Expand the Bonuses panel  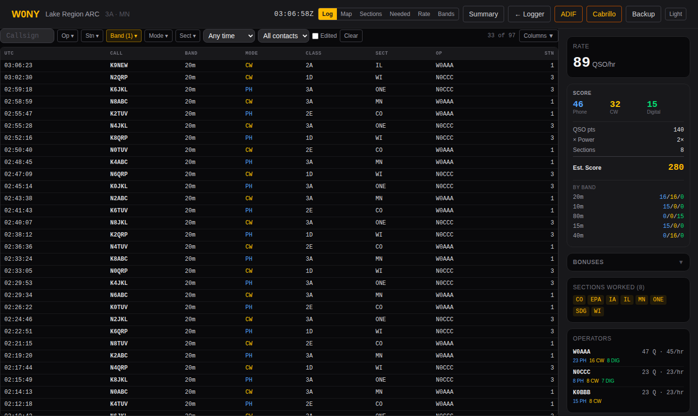(x=628, y=262)
